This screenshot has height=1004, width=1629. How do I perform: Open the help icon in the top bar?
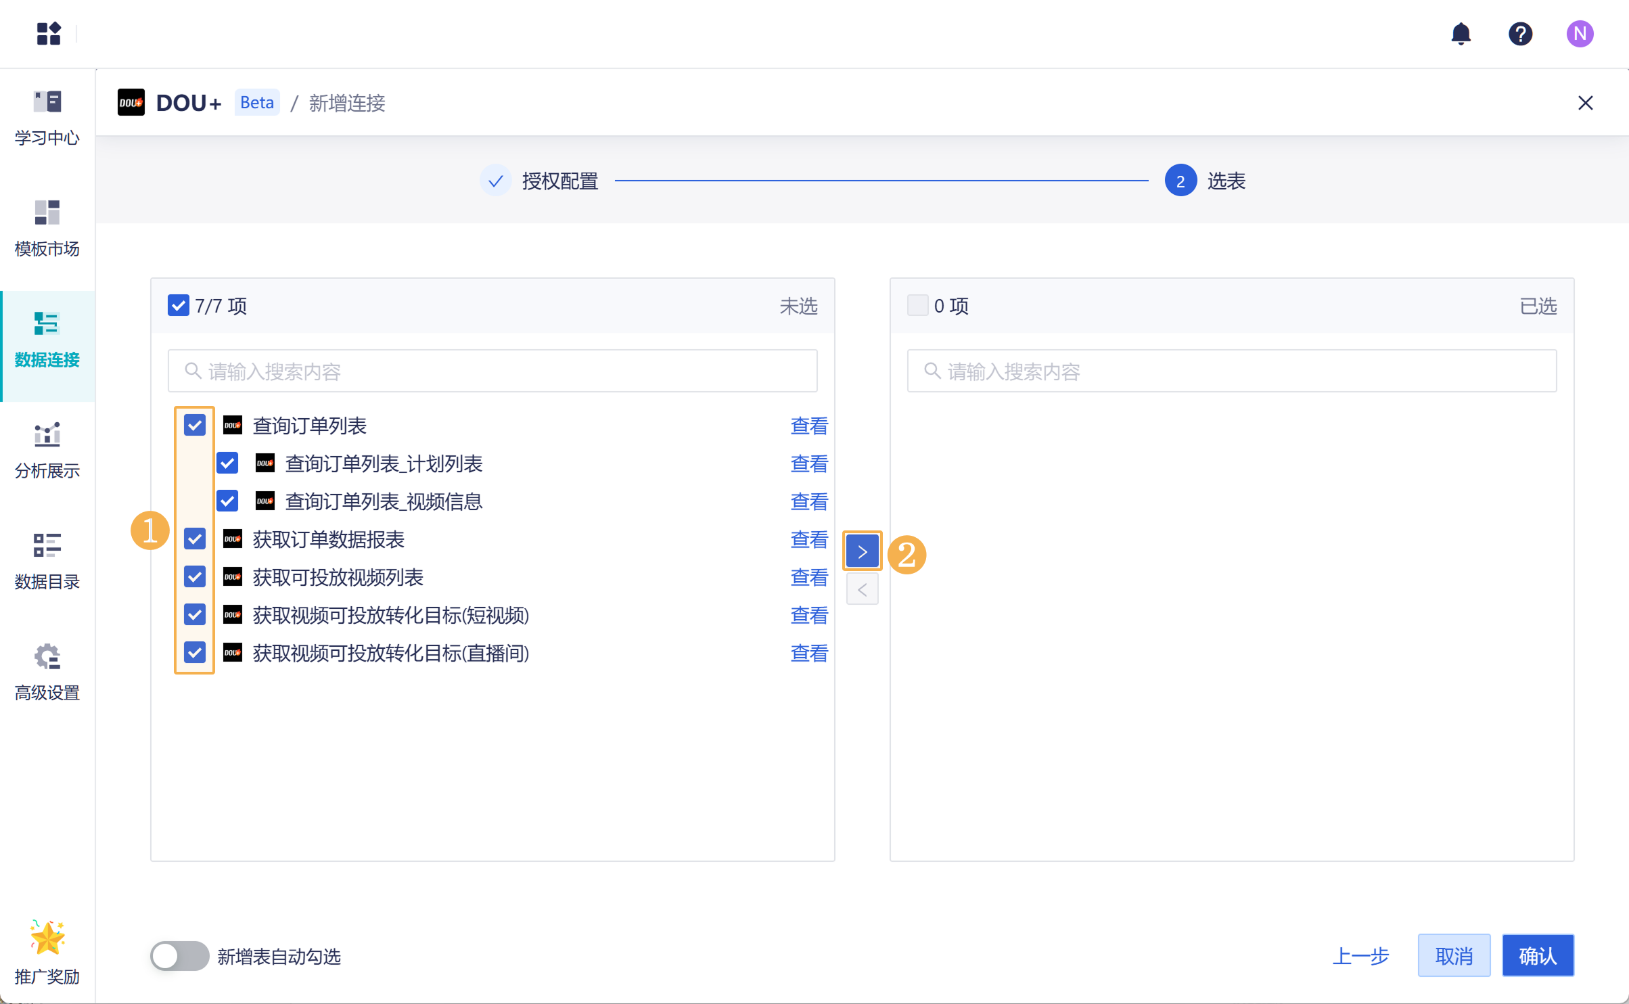tap(1520, 34)
